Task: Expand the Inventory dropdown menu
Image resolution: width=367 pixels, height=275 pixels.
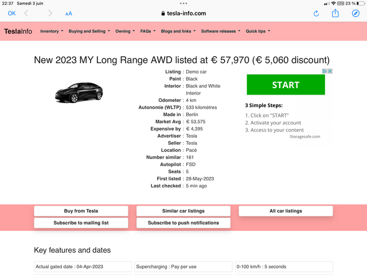Action: click(52, 31)
